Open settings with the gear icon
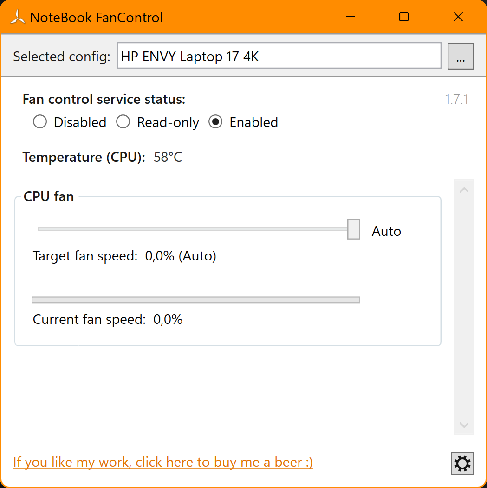This screenshot has width=487, height=488. [462, 463]
